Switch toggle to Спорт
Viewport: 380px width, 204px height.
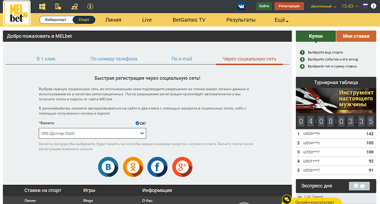click(84, 20)
